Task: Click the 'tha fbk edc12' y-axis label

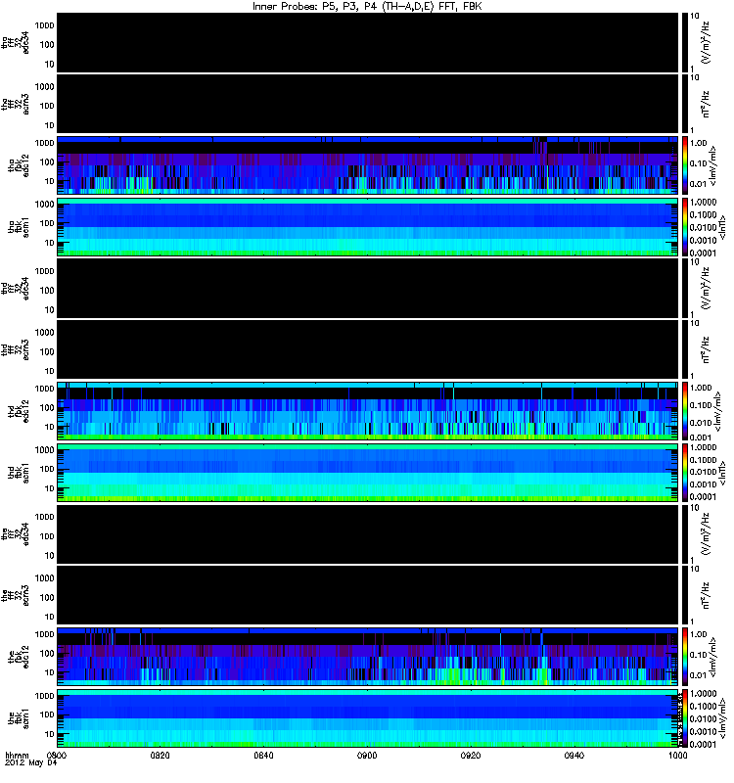Action: (x=19, y=165)
